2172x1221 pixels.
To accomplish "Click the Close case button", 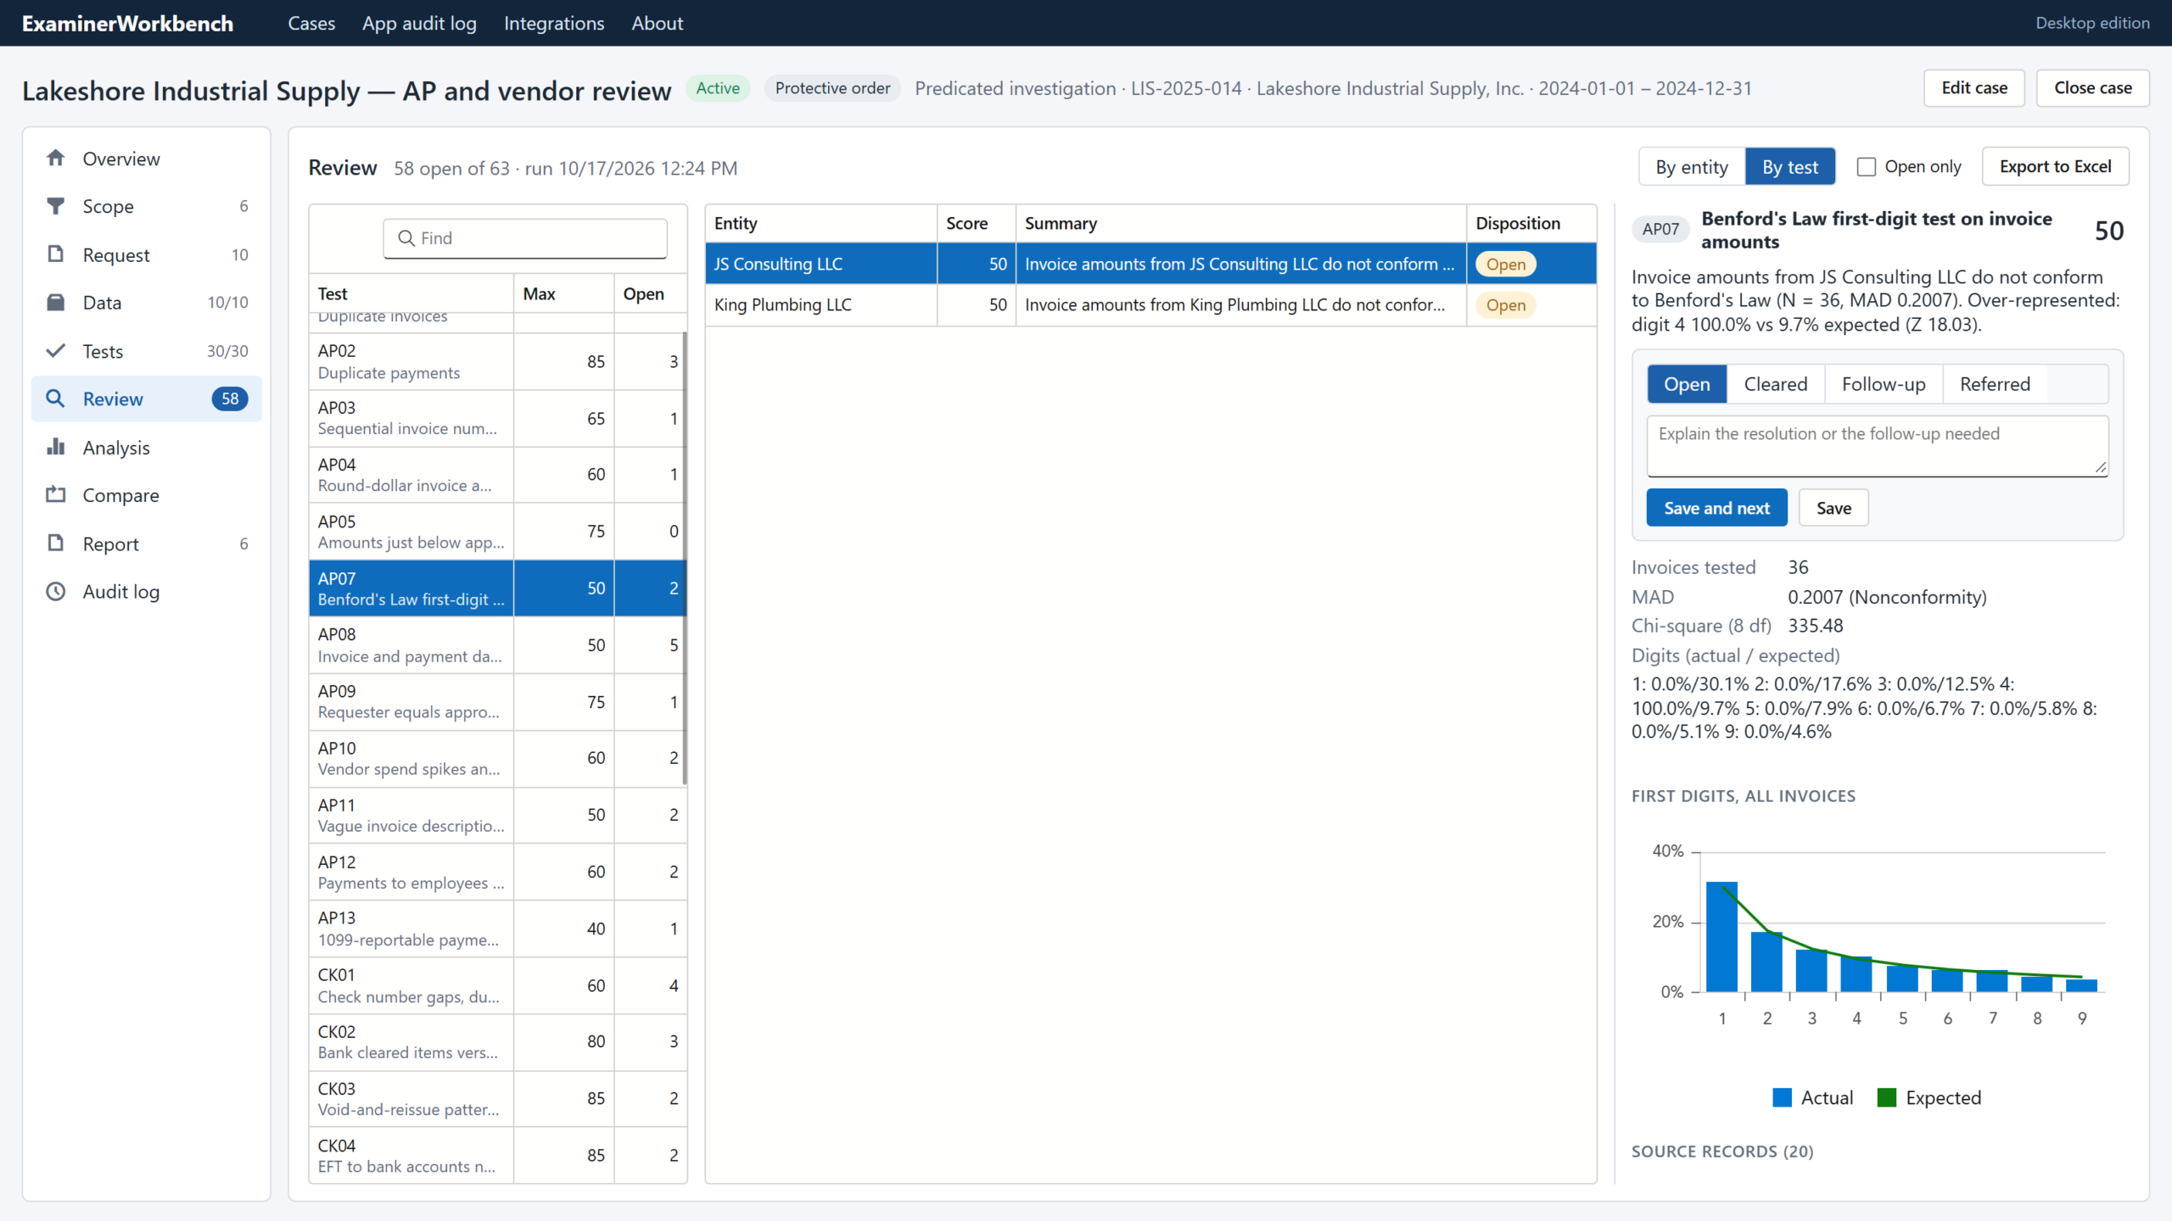I will point(2093,88).
